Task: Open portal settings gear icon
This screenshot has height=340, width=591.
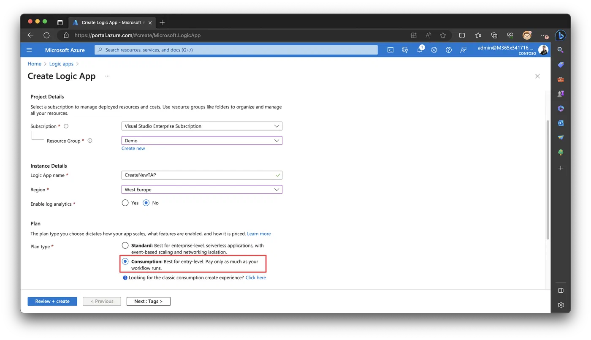Action: [434, 50]
